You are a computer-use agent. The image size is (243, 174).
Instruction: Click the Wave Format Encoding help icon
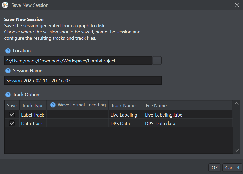tap(53, 105)
